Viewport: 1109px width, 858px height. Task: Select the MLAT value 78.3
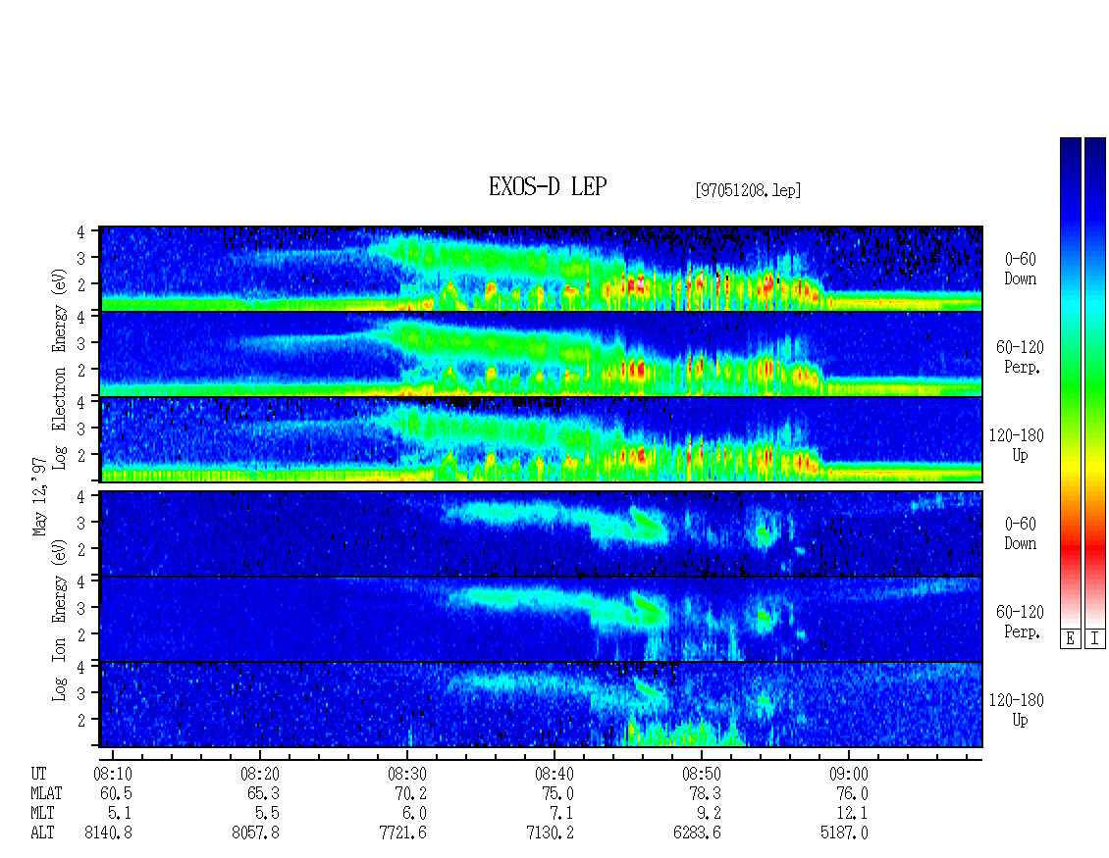705,793
